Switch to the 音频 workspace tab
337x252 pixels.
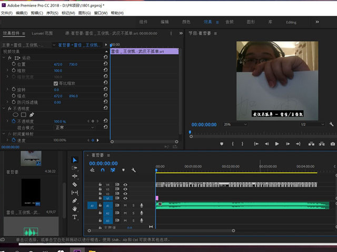(x=229, y=22)
